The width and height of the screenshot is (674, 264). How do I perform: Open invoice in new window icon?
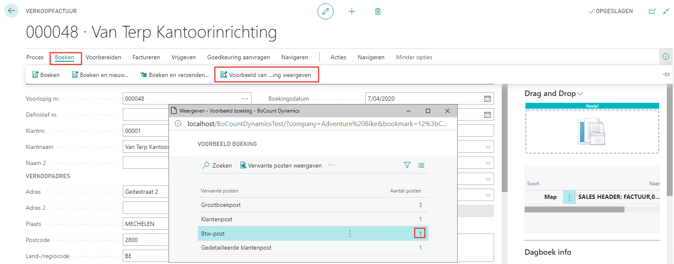pos(652,11)
